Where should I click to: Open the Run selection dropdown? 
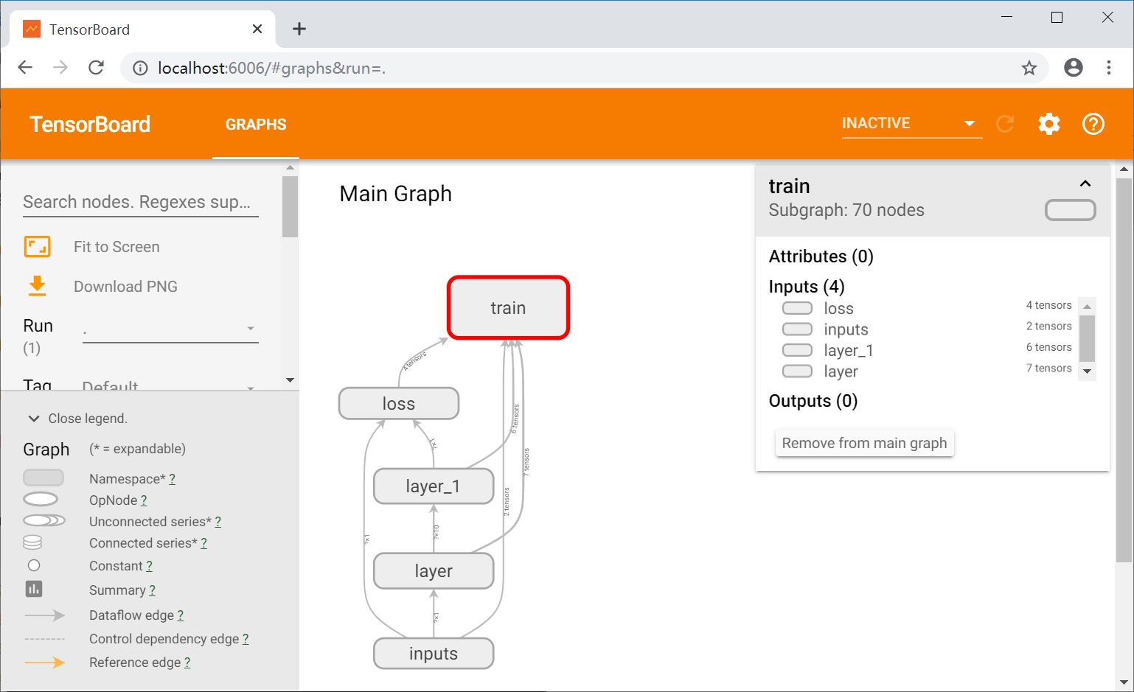click(x=170, y=329)
